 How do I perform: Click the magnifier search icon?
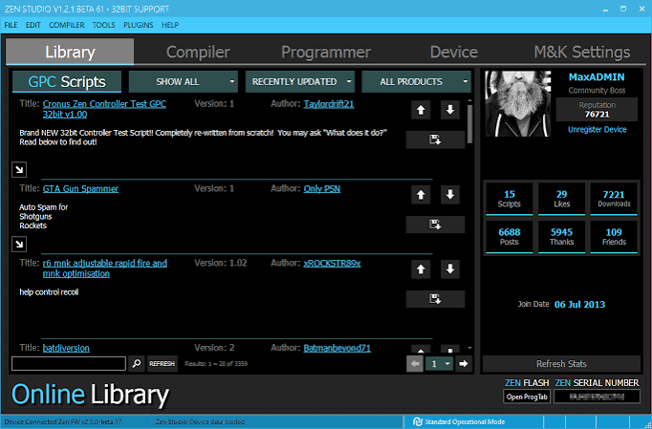[137, 363]
